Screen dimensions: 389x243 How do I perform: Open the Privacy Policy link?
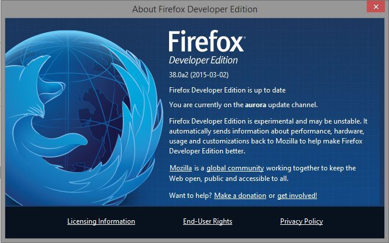click(301, 221)
